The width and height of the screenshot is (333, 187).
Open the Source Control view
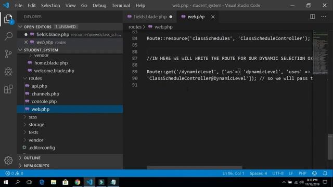[8, 54]
